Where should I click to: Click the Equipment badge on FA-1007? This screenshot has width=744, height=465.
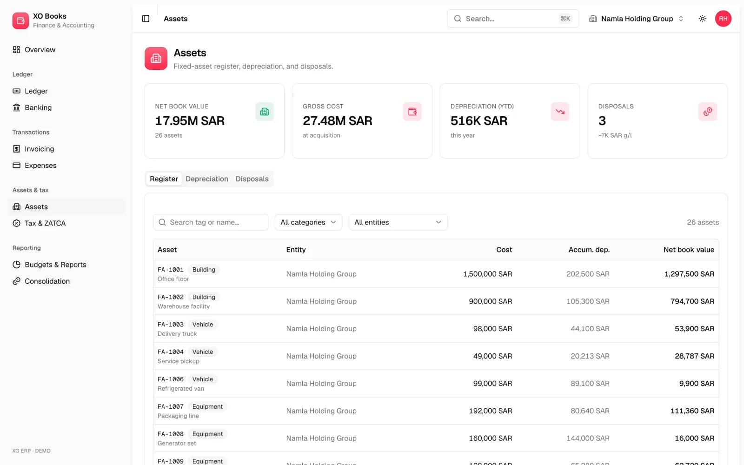[207, 407]
